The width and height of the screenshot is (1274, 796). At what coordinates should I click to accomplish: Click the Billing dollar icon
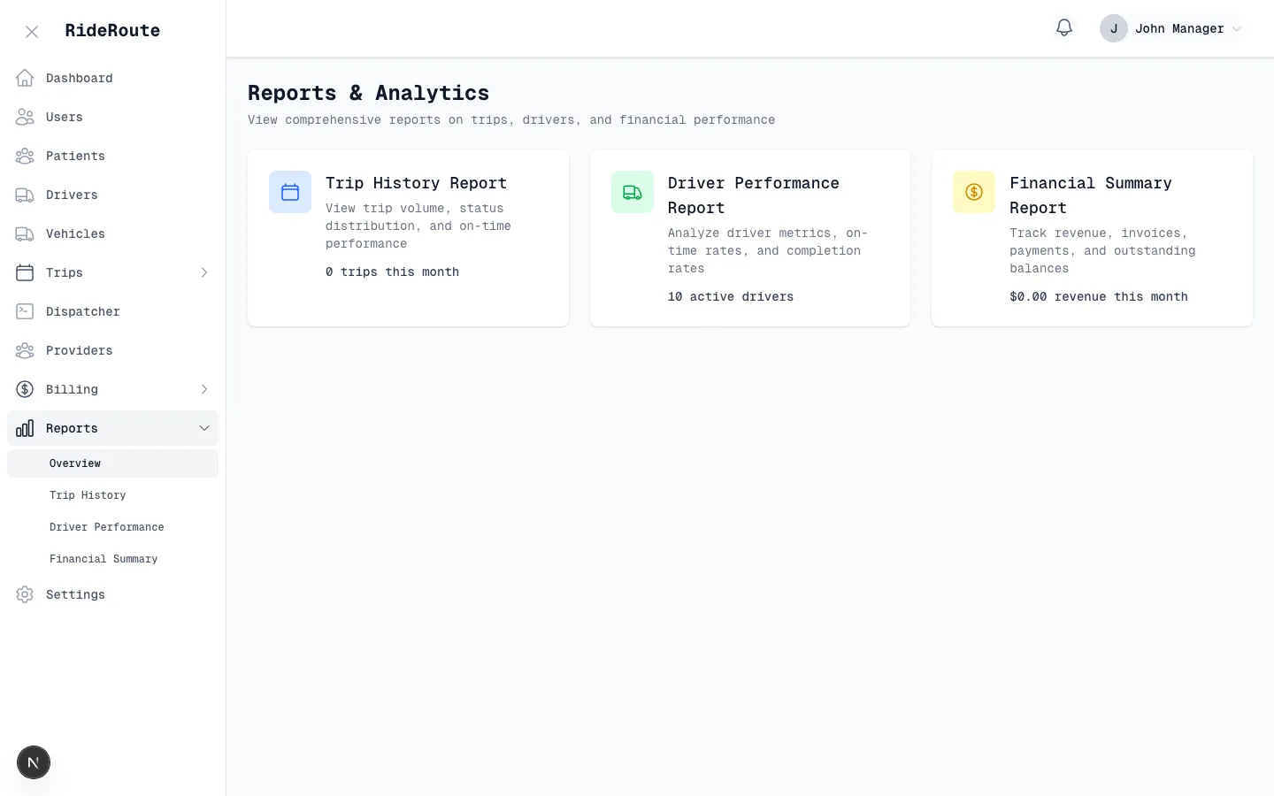[x=25, y=389]
